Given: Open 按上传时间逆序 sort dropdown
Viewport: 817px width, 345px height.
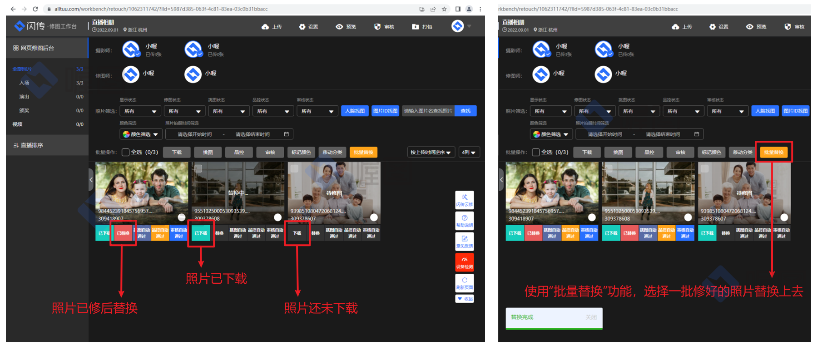Looking at the screenshot, I should tap(431, 153).
